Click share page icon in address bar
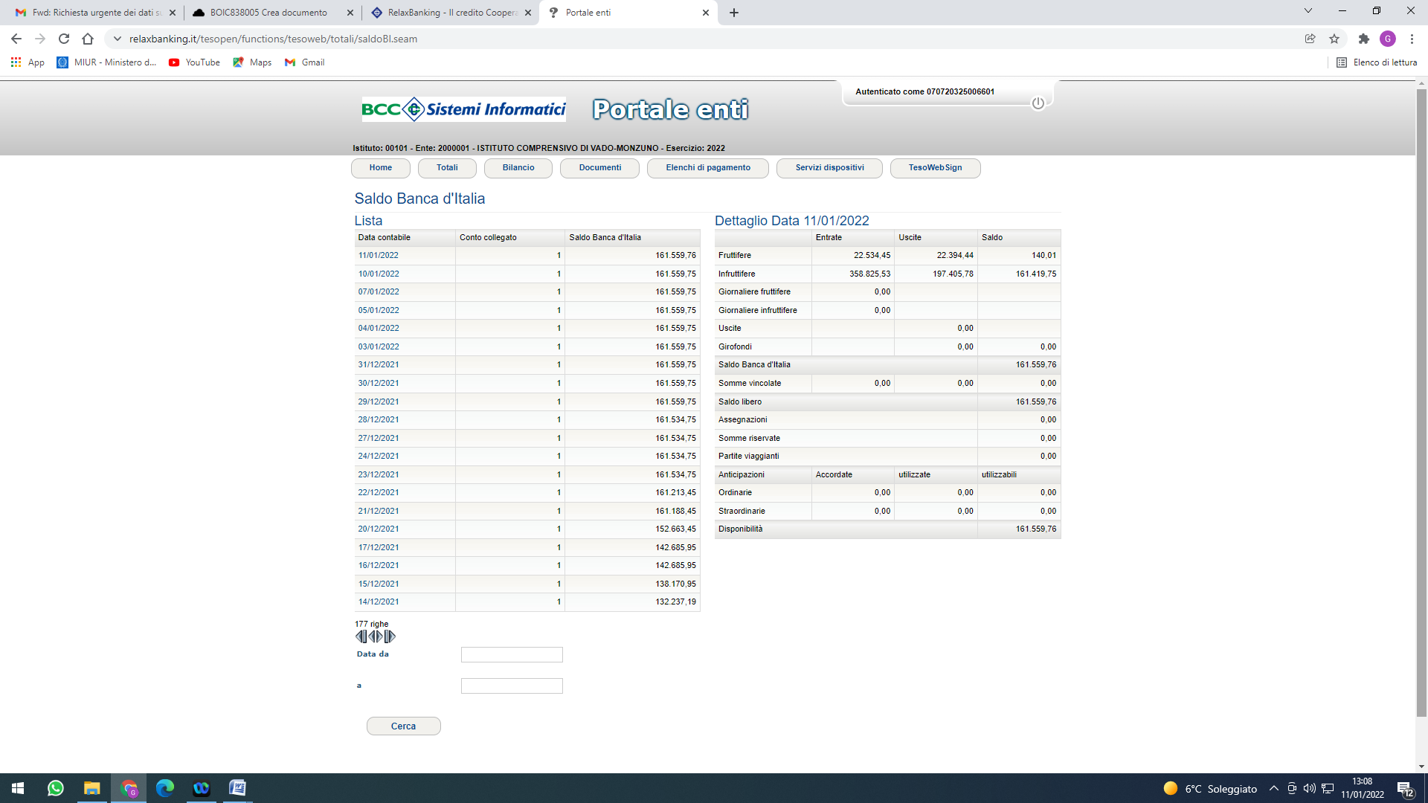Screen dimensions: 1428x803 (1310, 39)
